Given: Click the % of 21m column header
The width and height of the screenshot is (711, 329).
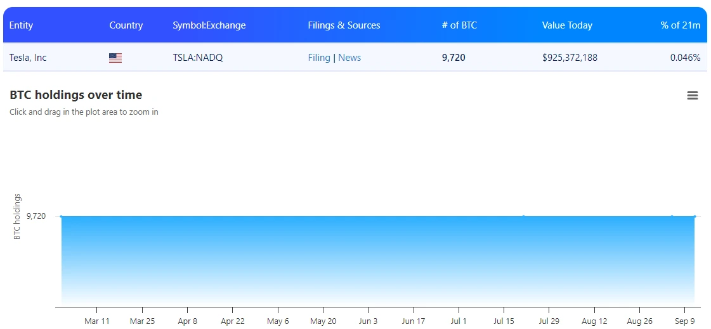Looking at the screenshot, I should (x=680, y=25).
